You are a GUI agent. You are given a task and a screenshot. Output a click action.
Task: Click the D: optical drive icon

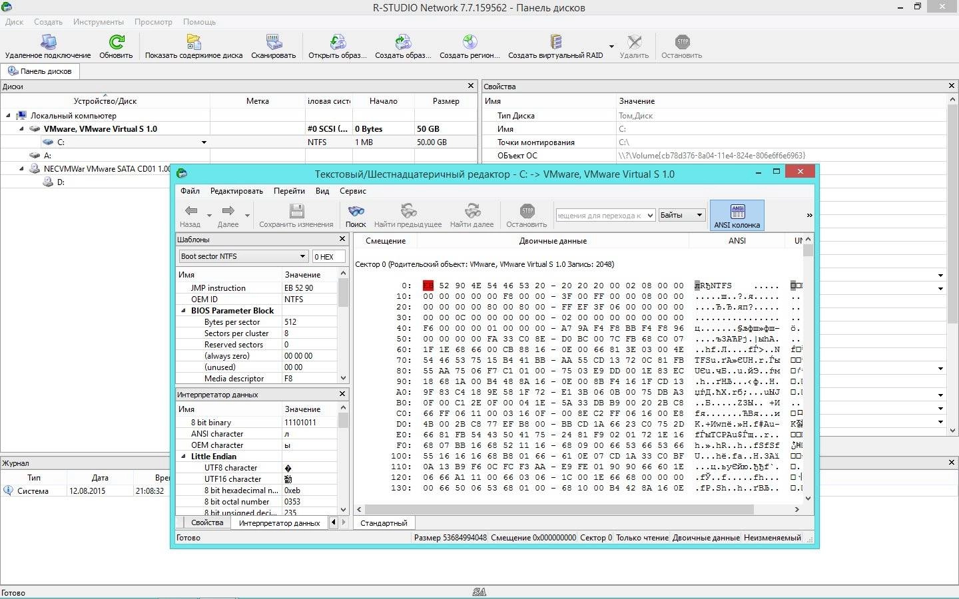coord(48,182)
